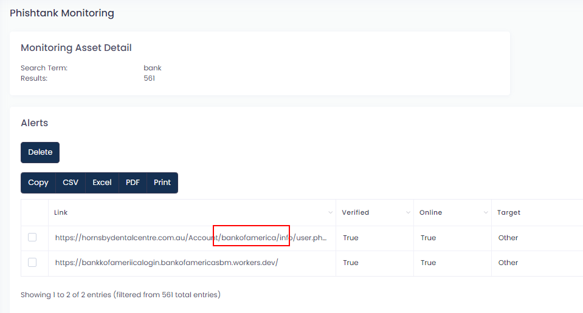Select Verified value True in hornsbydentalcentre row
Screen dimensions: 583x313
[x=351, y=238]
